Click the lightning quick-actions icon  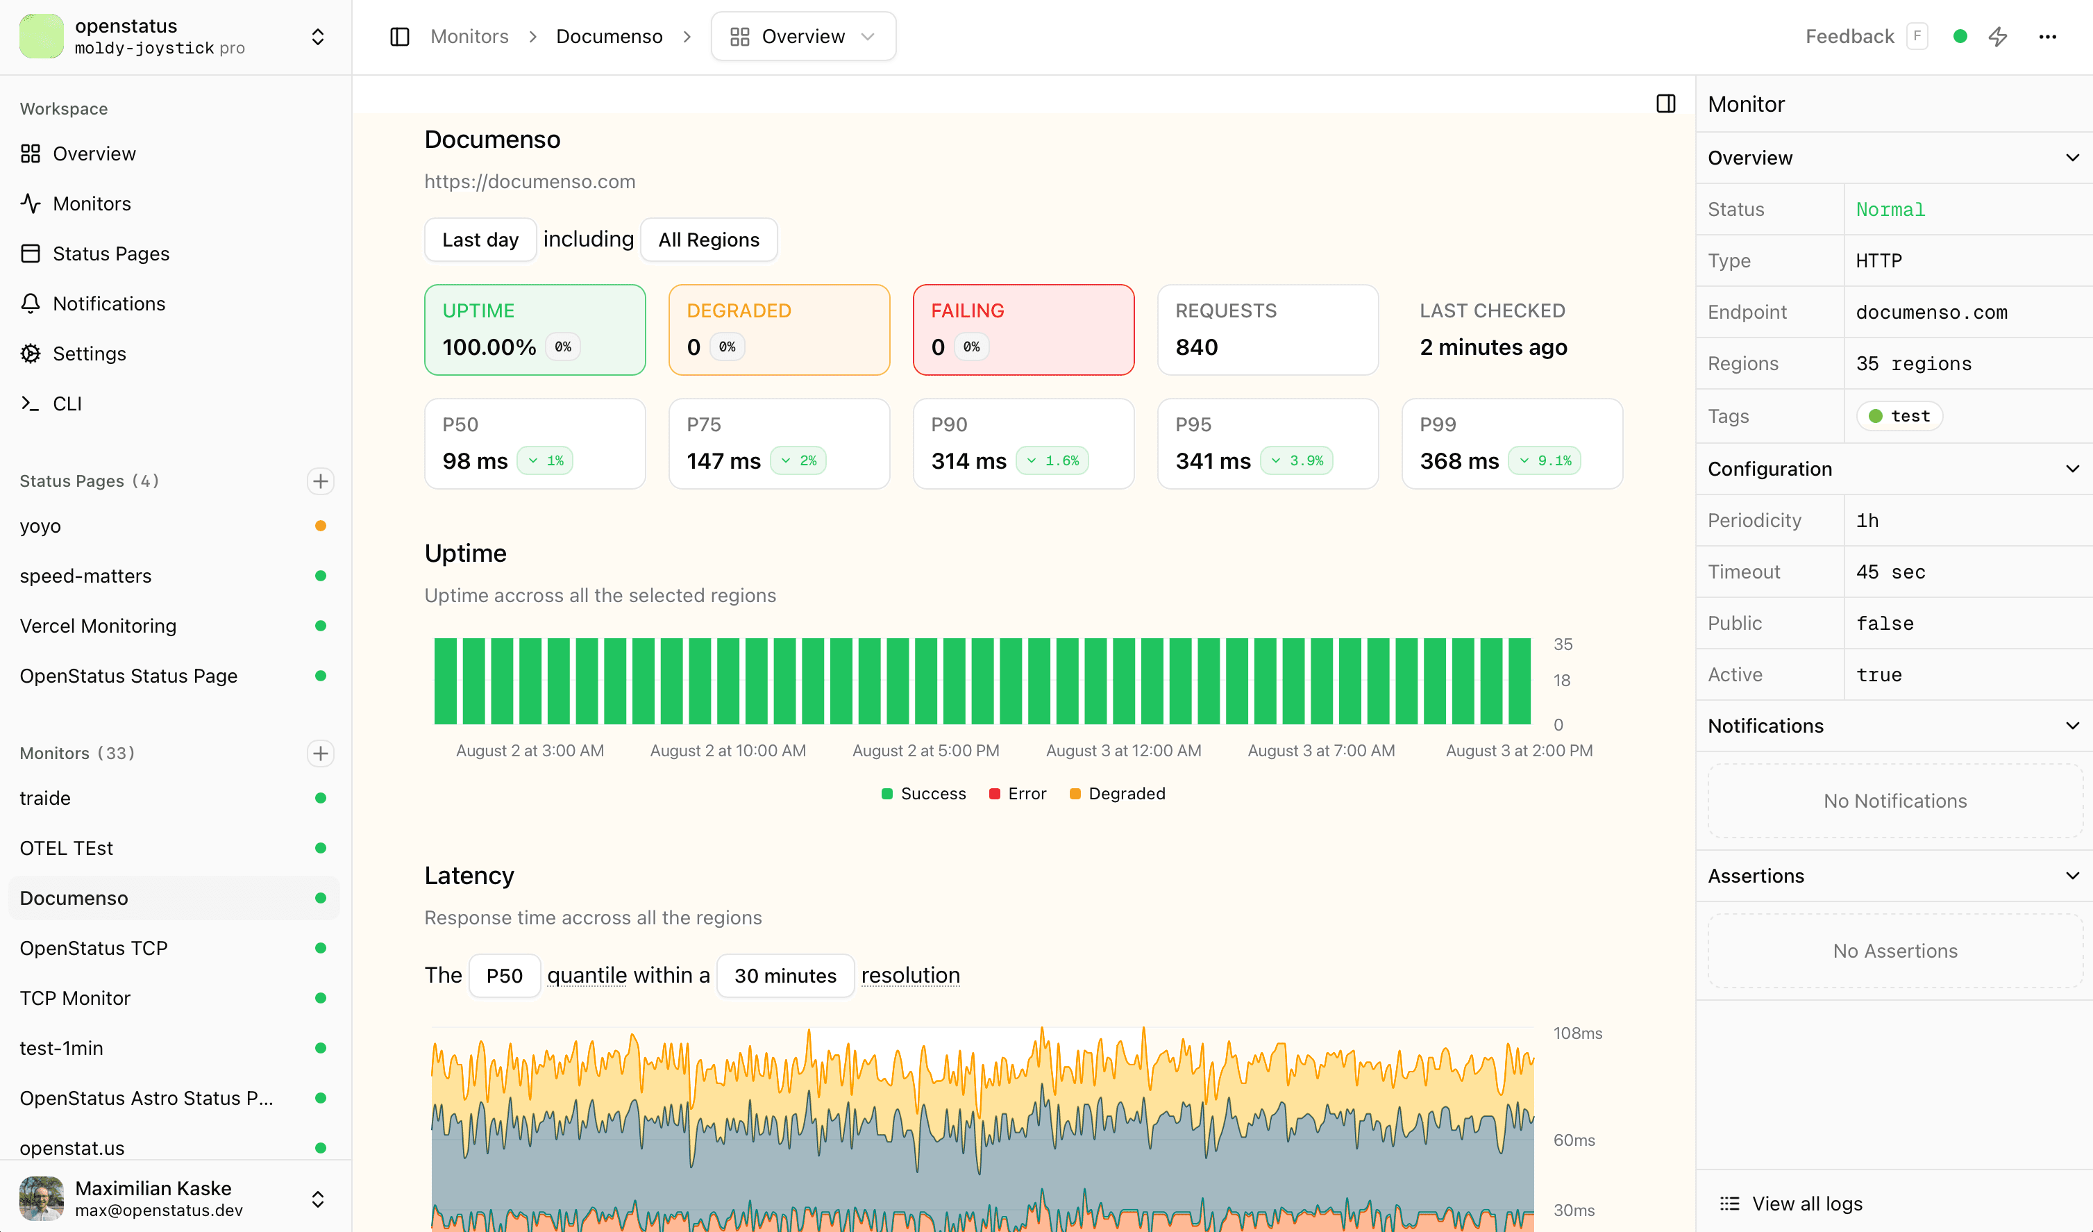pyautogui.click(x=1999, y=35)
